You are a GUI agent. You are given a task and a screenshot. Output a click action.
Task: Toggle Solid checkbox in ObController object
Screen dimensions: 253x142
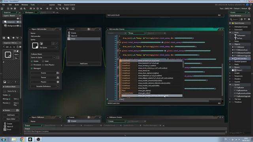pos(43,62)
